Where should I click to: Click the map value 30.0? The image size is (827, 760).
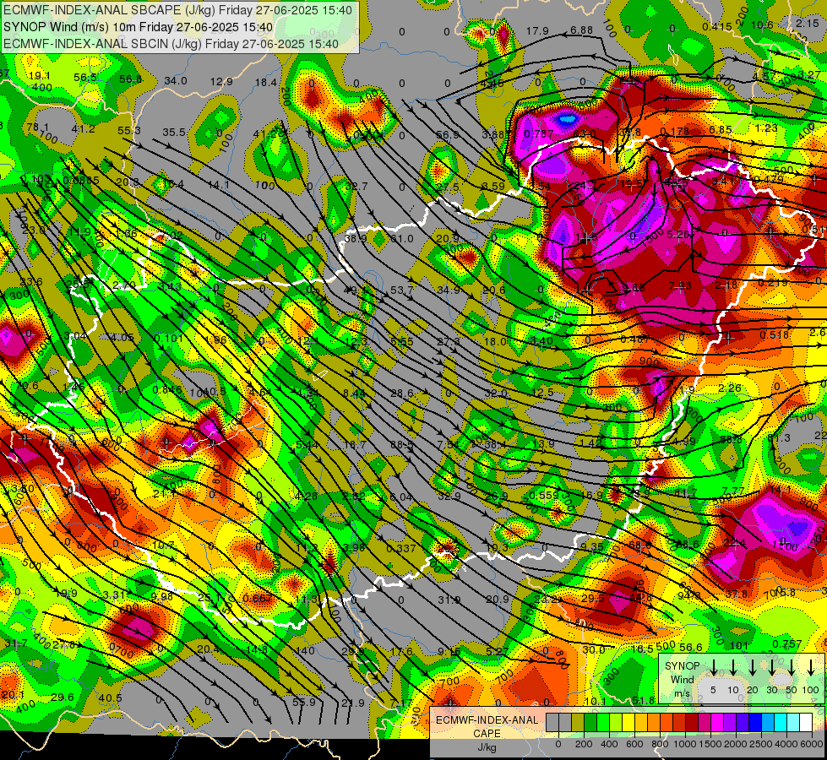(593, 649)
